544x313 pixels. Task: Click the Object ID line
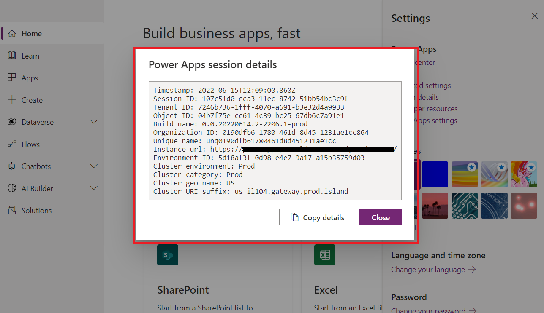[249, 115]
